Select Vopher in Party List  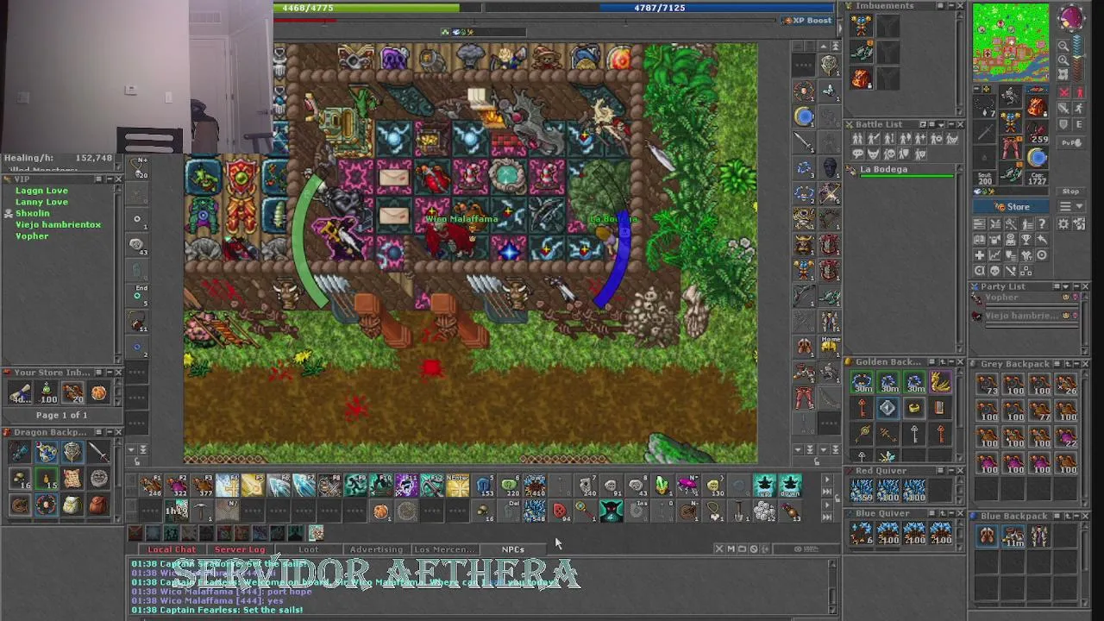1026,298
